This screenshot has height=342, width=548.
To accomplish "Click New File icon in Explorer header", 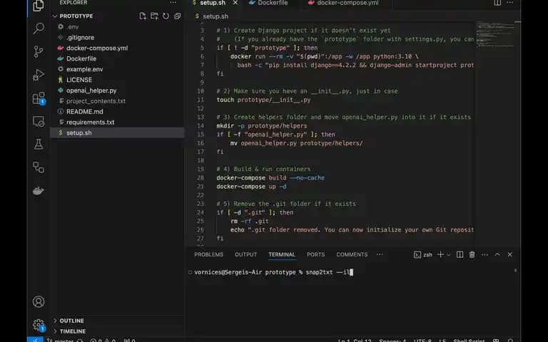I will point(143,16).
